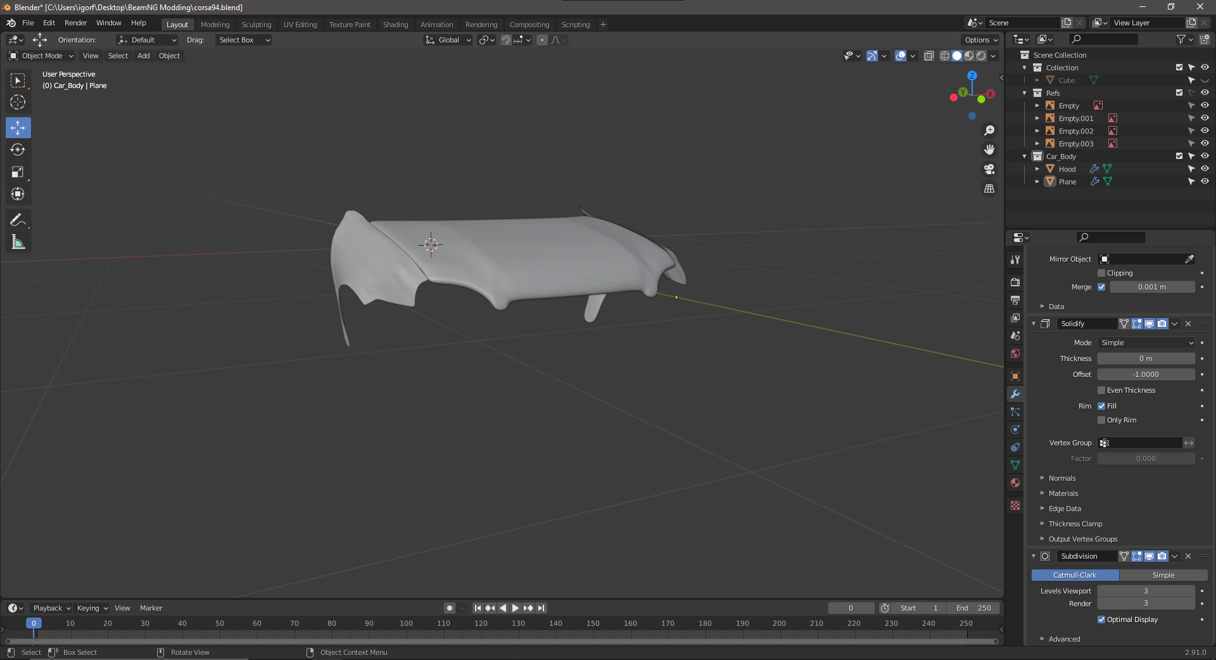Click play animation button
This screenshot has width=1216, height=660.
pyautogui.click(x=516, y=608)
